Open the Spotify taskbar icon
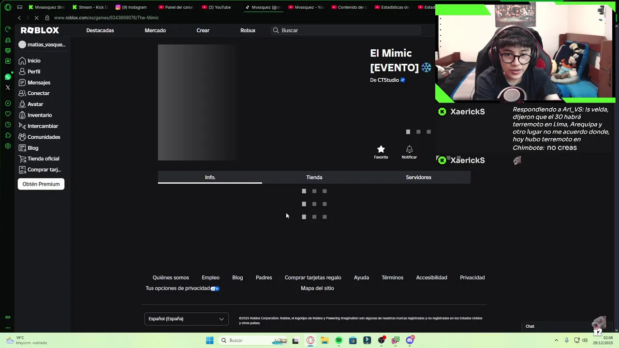The width and height of the screenshot is (619, 348). [x=339, y=340]
